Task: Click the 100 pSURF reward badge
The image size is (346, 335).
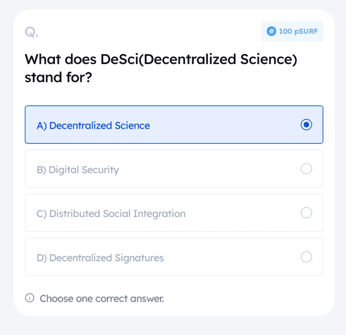Action: click(x=292, y=31)
